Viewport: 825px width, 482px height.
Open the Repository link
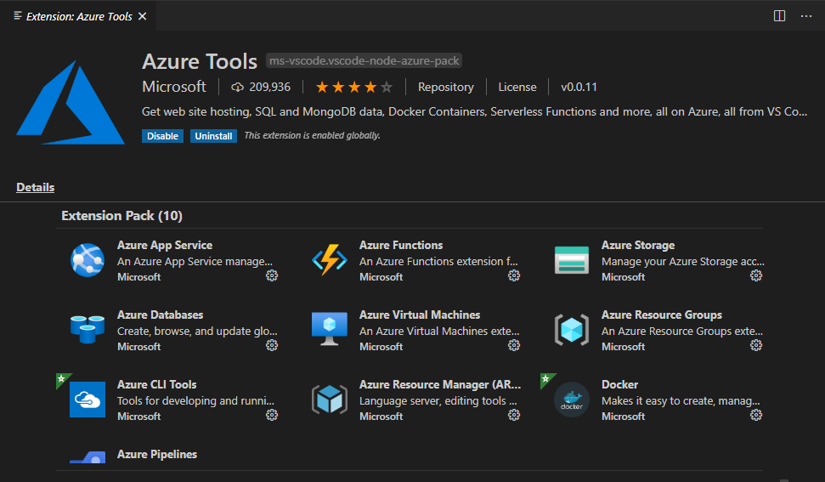(x=445, y=87)
